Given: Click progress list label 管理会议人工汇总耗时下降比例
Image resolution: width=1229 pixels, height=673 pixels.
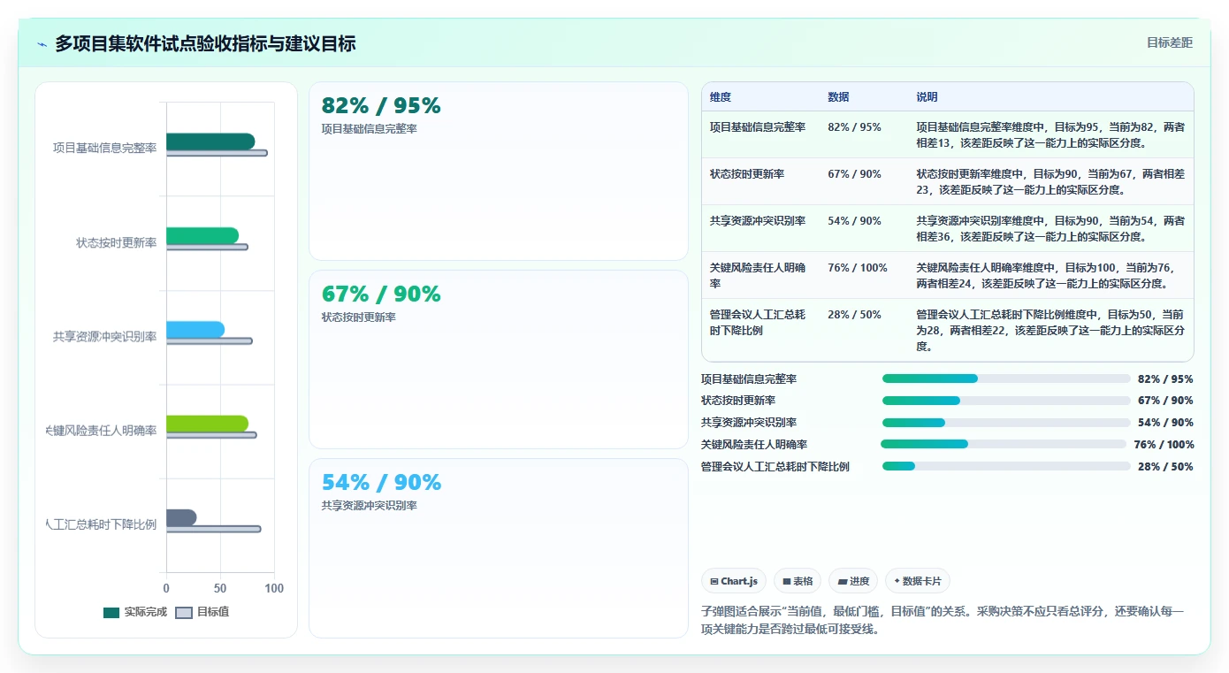Looking at the screenshot, I should click(775, 467).
